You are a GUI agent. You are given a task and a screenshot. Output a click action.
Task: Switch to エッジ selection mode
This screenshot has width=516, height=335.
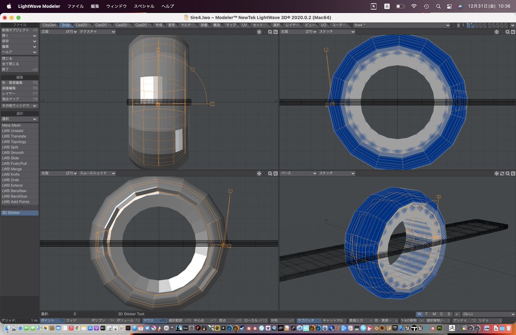pyautogui.click(x=78, y=320)
